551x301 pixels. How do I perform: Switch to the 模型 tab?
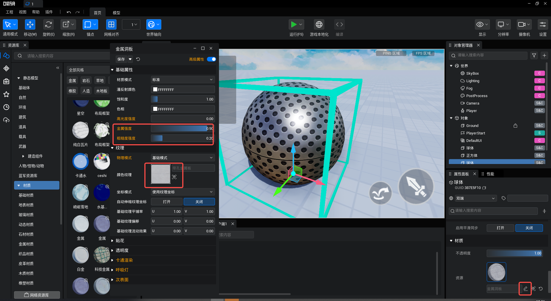[116, 13]
